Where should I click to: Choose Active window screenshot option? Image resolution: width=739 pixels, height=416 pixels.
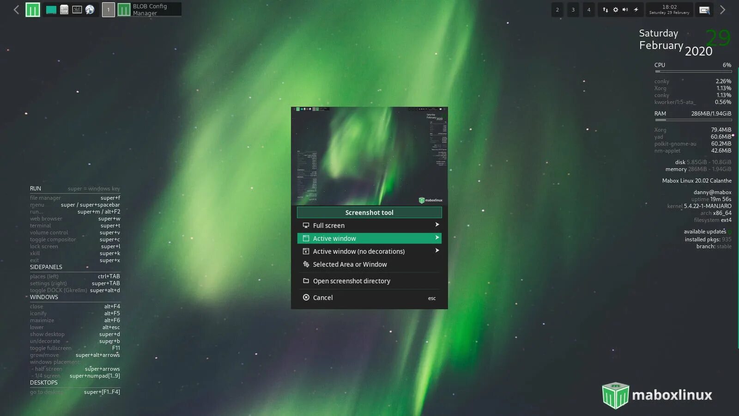tap(369, 239)
